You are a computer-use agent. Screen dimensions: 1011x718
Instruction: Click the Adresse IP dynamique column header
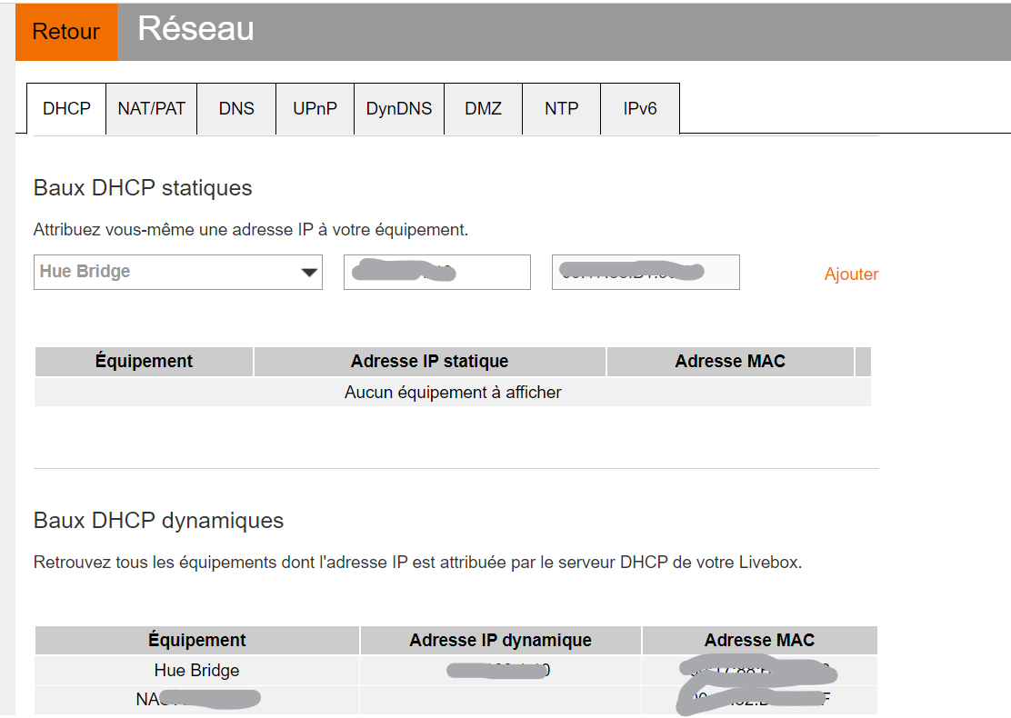[500, 640]
